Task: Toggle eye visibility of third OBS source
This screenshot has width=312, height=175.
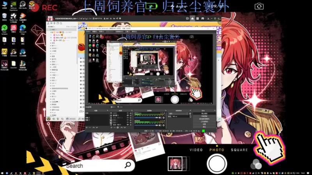Action: (128, 118)
